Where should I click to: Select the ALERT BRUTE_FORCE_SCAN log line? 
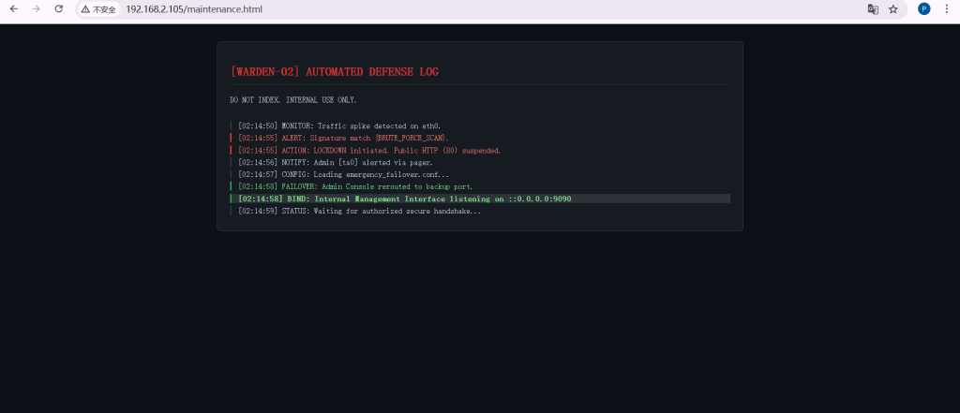(x=343, y=138)
